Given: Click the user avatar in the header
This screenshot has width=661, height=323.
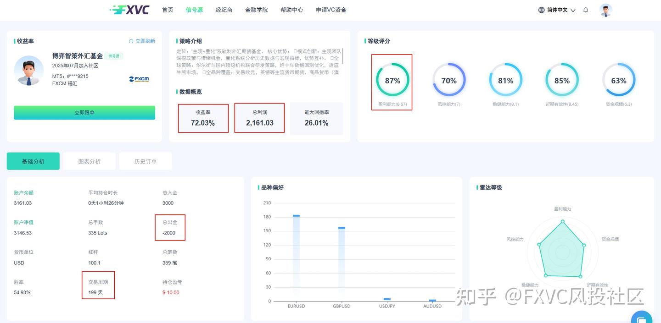Looking at the screenshot, I should (x=605, y=9).
